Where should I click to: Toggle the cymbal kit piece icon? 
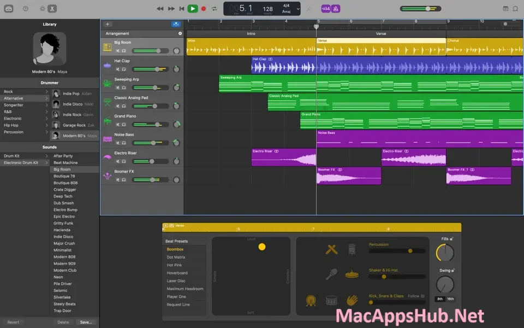tap(352, 274)
